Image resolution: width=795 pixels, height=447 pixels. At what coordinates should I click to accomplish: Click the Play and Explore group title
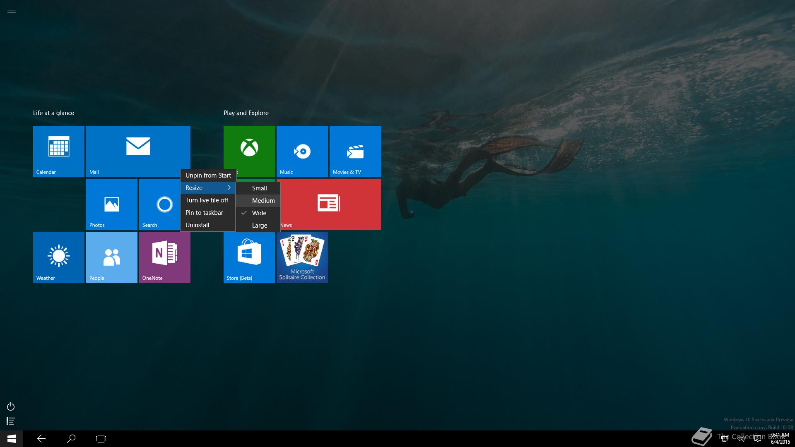tap(246, 113)
